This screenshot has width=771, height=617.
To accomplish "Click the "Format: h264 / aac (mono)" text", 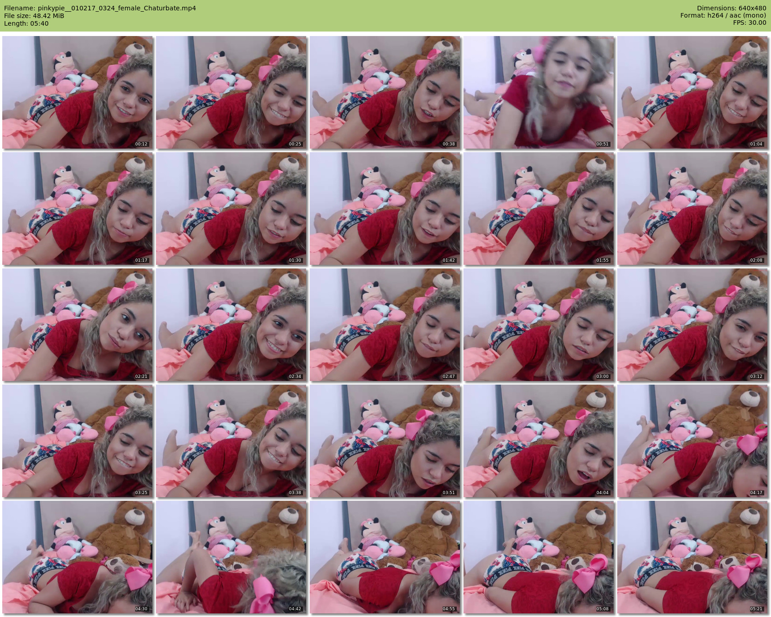I will point(723,15).
